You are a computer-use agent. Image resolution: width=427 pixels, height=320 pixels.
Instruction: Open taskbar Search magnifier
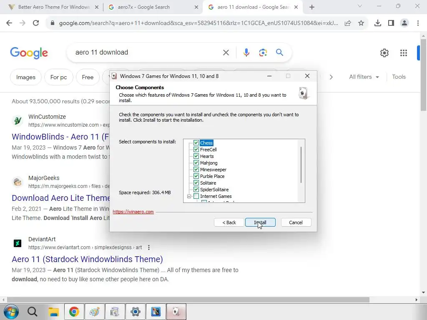(32, 312)
